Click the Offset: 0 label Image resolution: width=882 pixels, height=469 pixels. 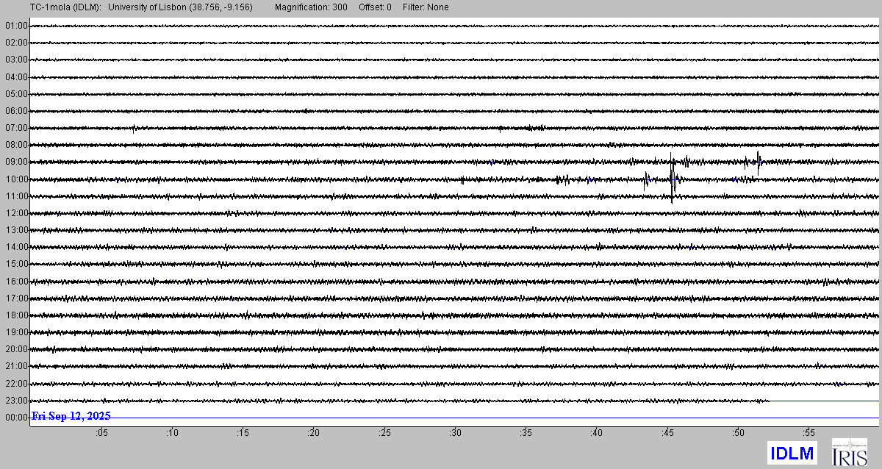pos(375,7)
